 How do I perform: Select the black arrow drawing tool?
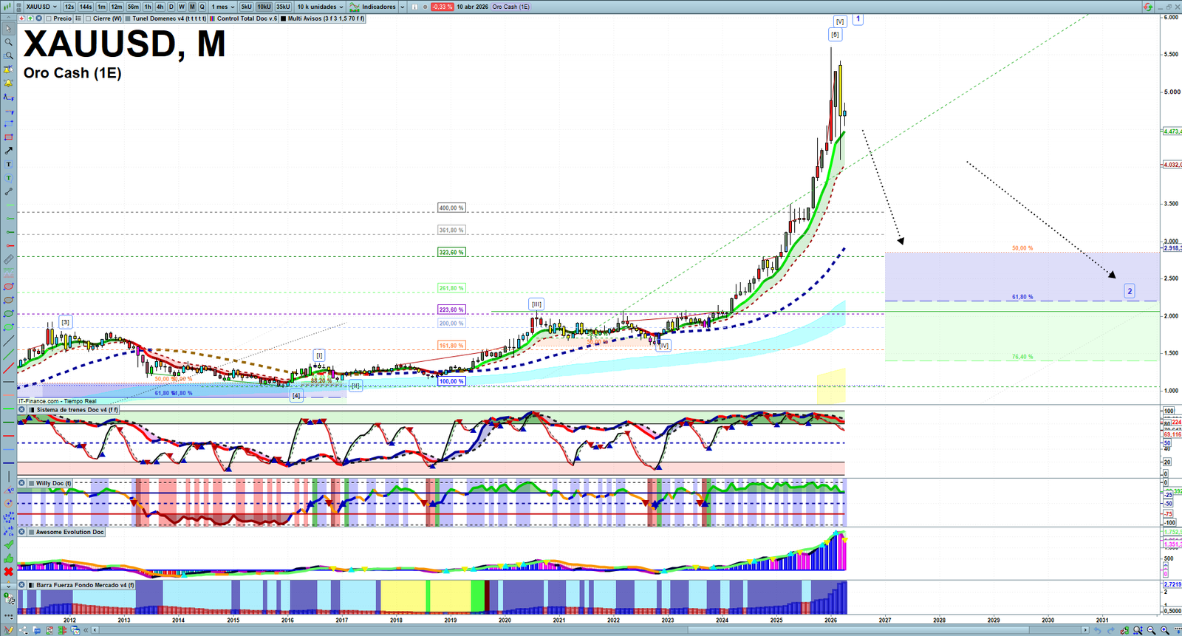click(9, 151)
